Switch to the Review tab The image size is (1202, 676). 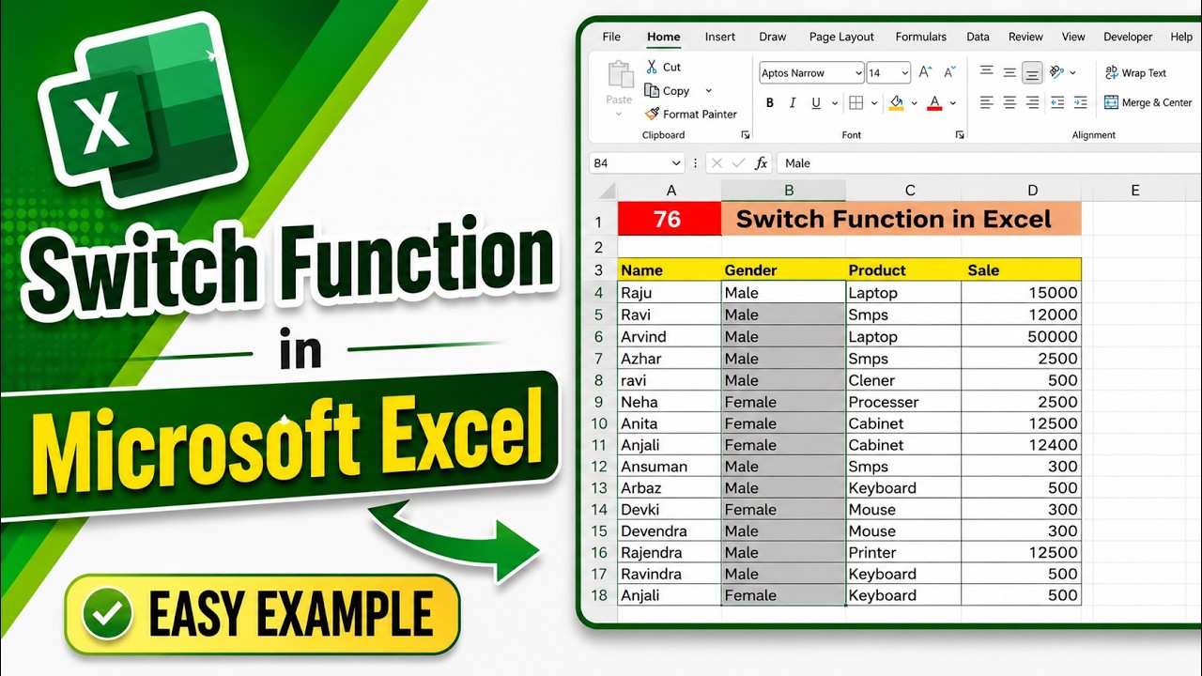point(1025,37)
